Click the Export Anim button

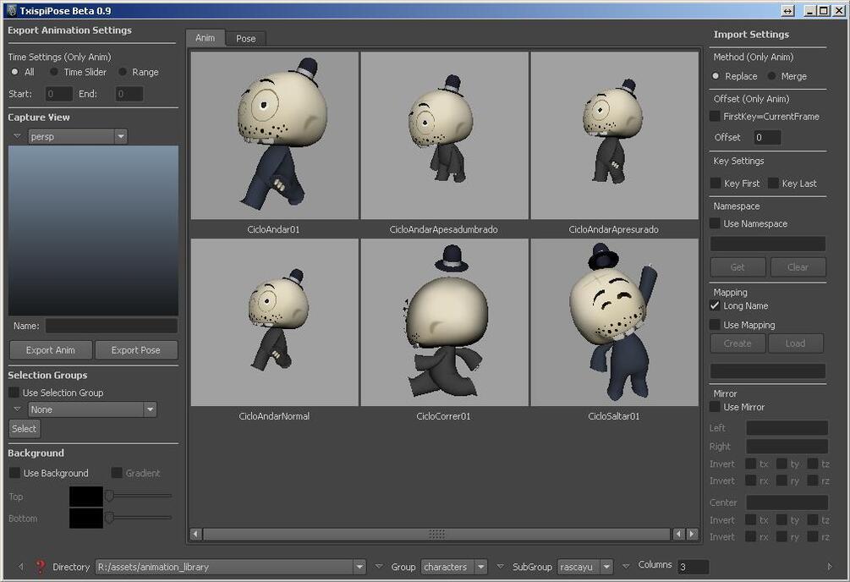[x=51, y=350]
